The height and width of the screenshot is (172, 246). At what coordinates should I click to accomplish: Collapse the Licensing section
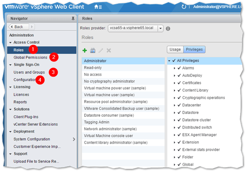click(10, 87)
